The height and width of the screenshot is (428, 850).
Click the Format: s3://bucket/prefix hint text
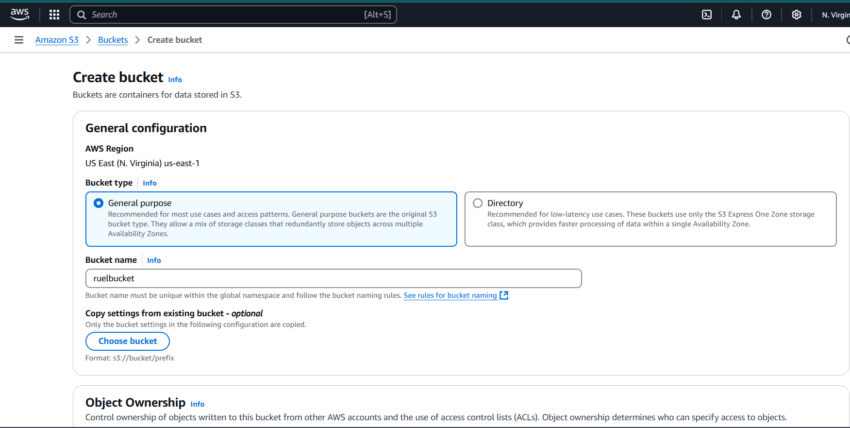[130, 358]
